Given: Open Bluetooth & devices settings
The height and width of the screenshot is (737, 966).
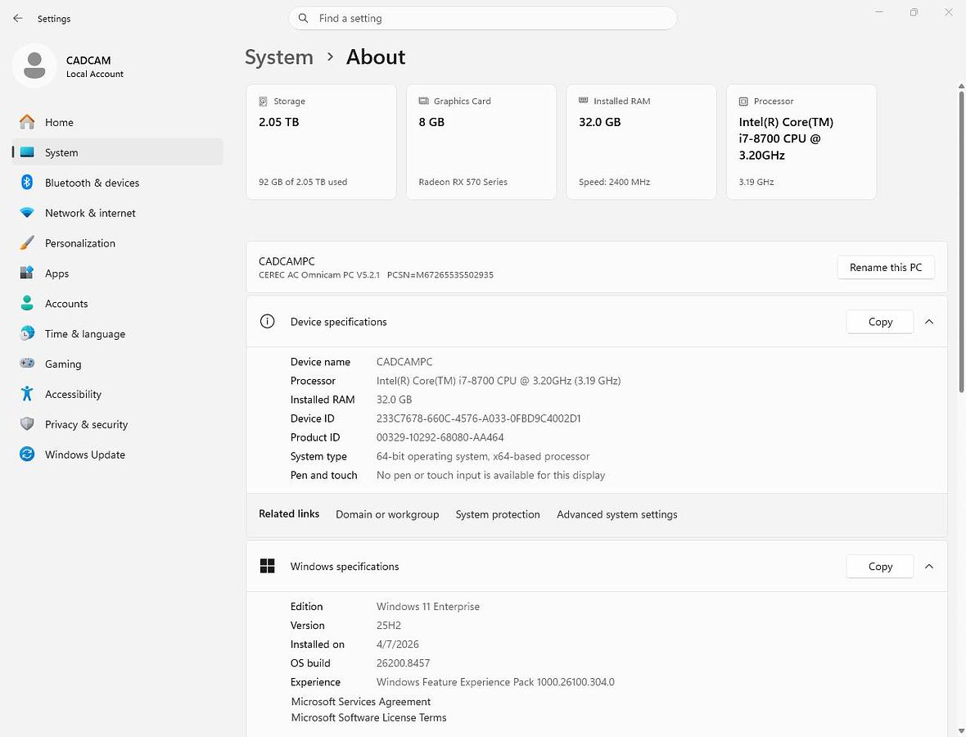Looking at the screenshot, I should (x=118, y=183).
